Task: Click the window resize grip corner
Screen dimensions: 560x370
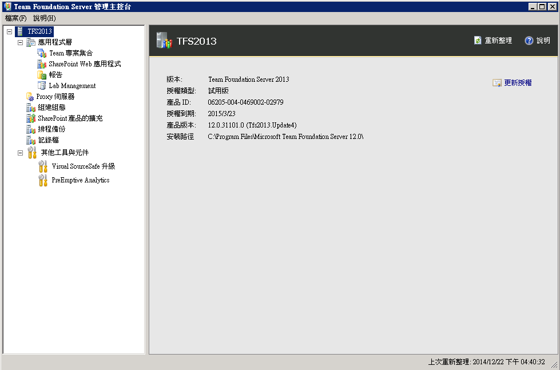Action: tap(554, 365)
